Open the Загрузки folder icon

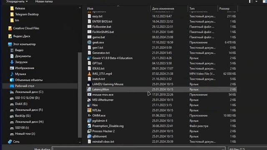(x=12, y=62)
